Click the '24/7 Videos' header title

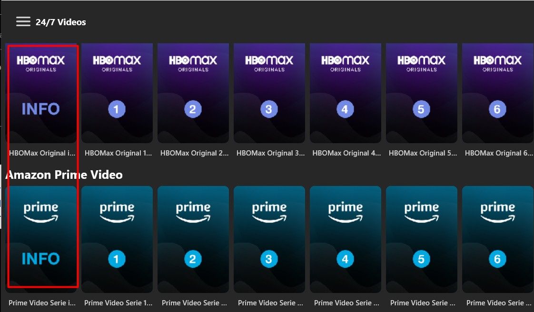click(x=60, y=22)
